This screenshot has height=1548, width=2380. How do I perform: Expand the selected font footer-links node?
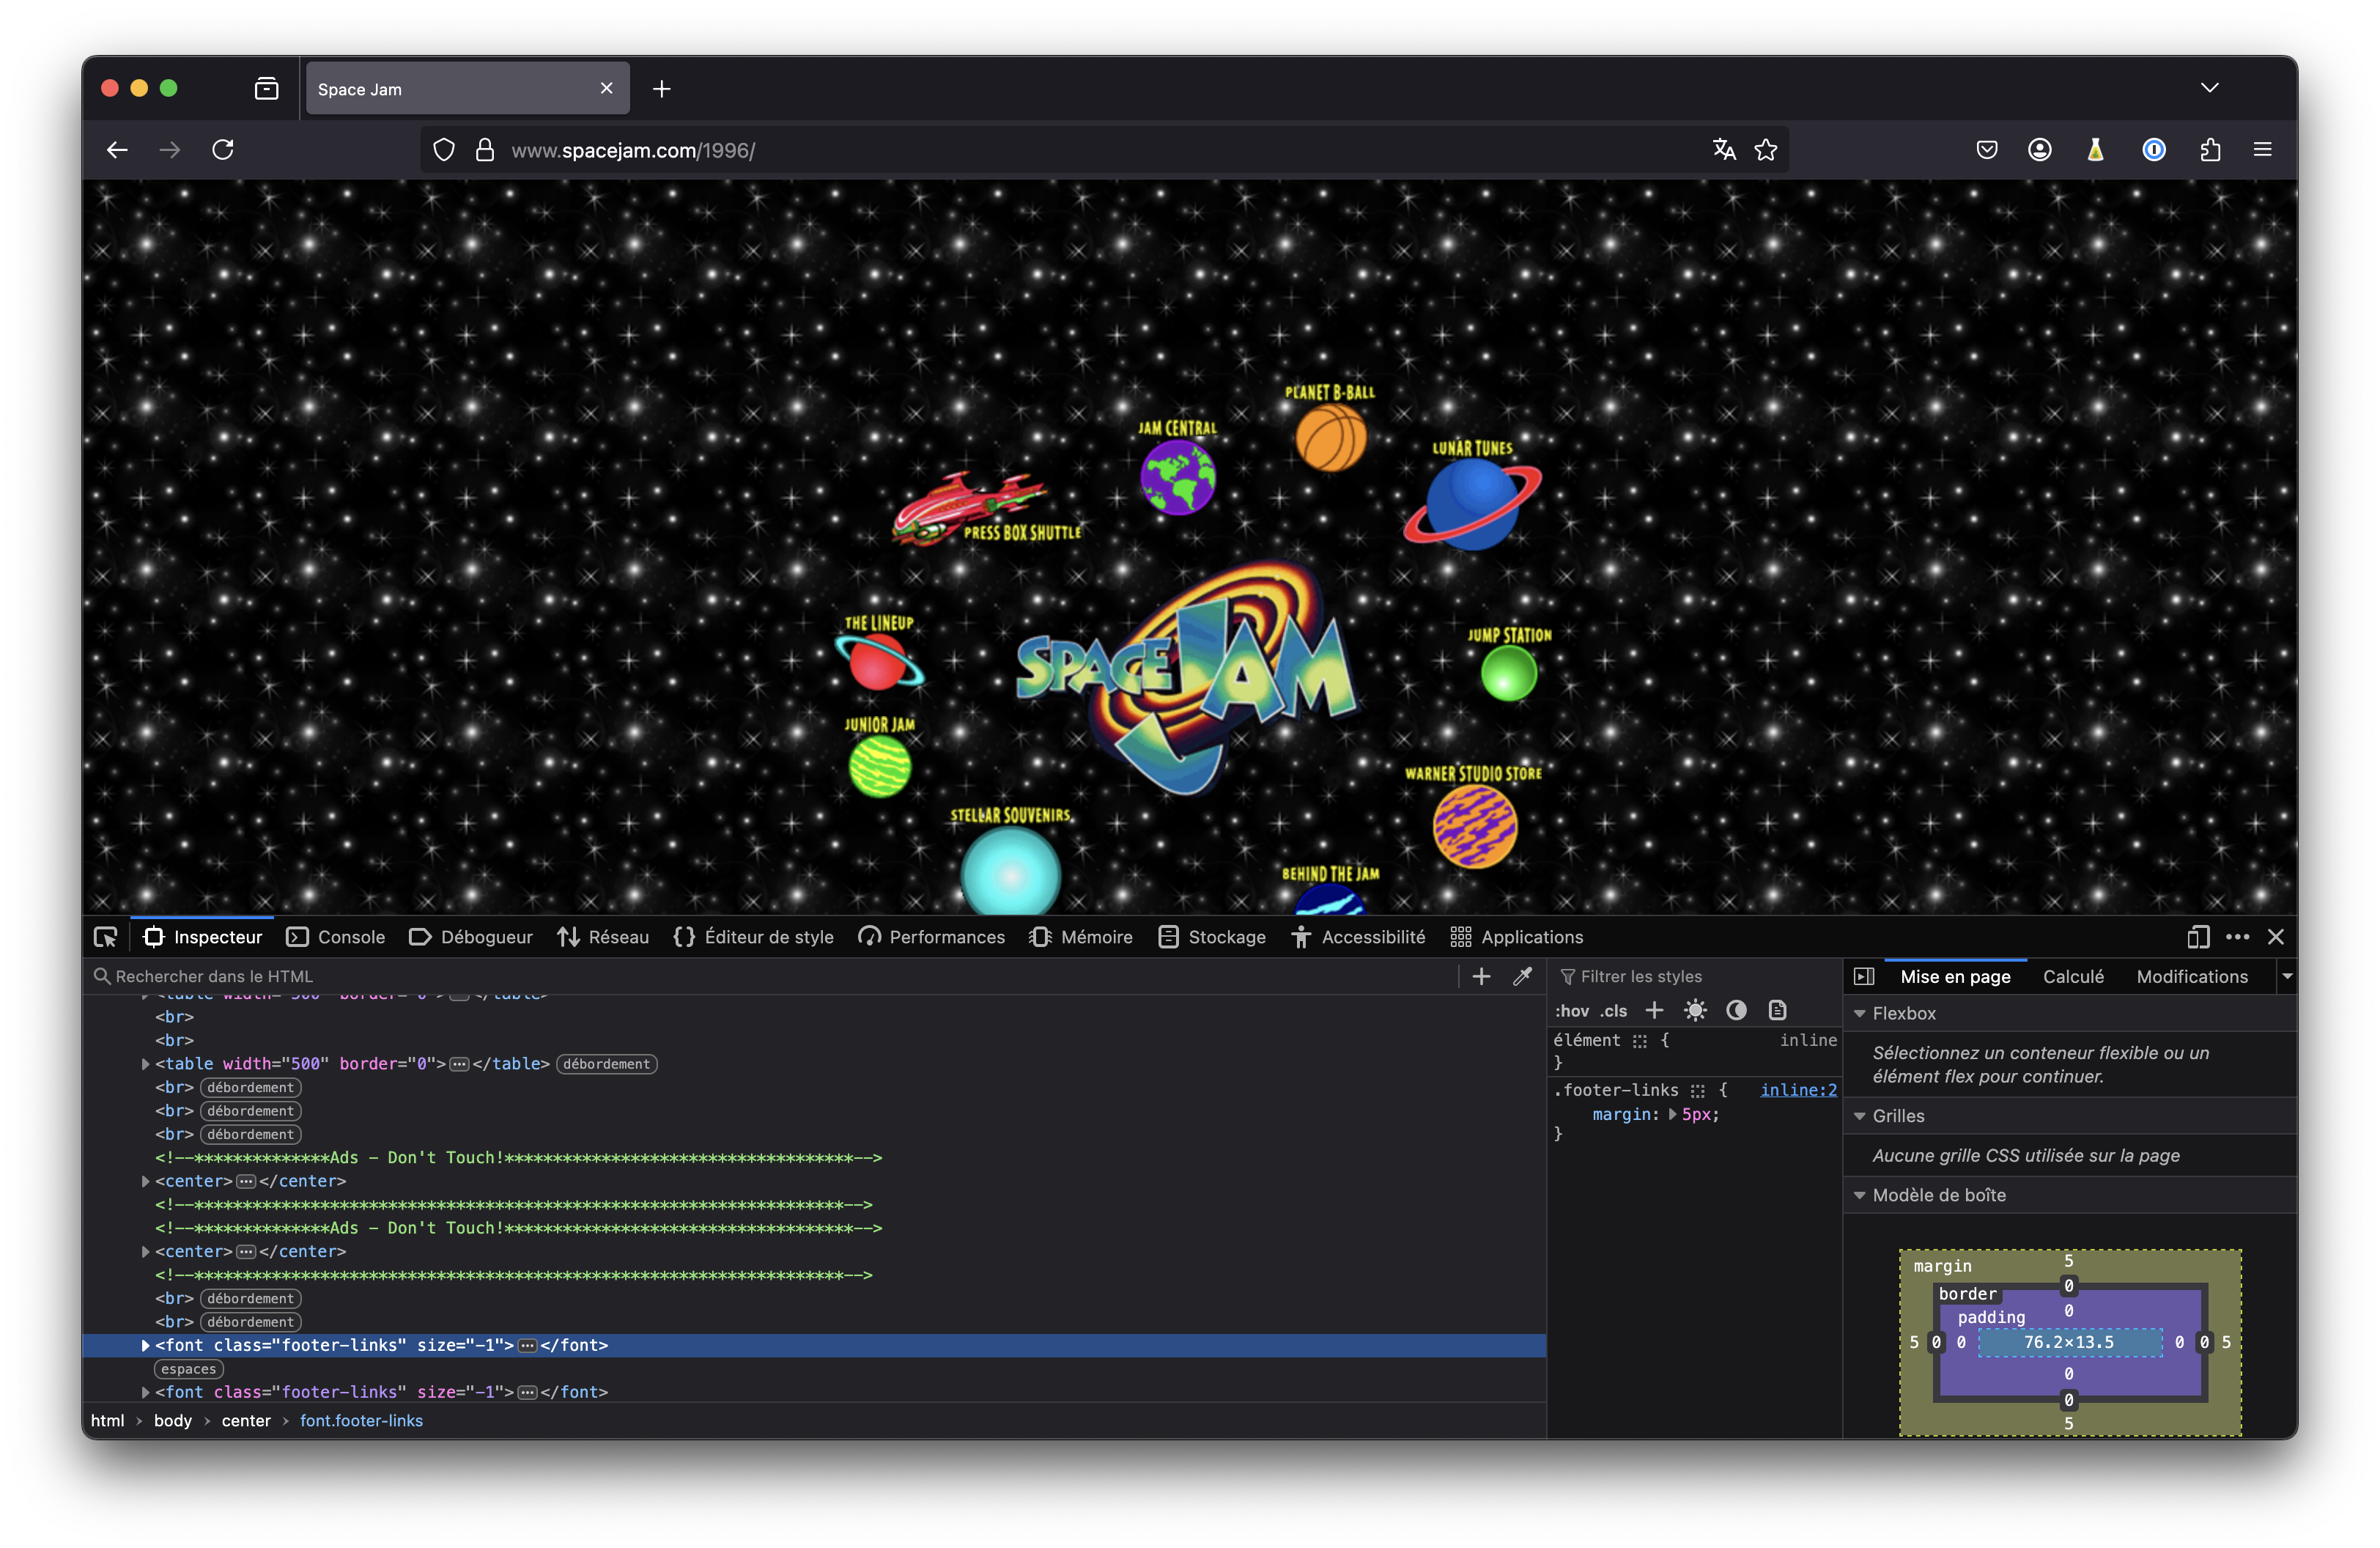coord(146,1346)
